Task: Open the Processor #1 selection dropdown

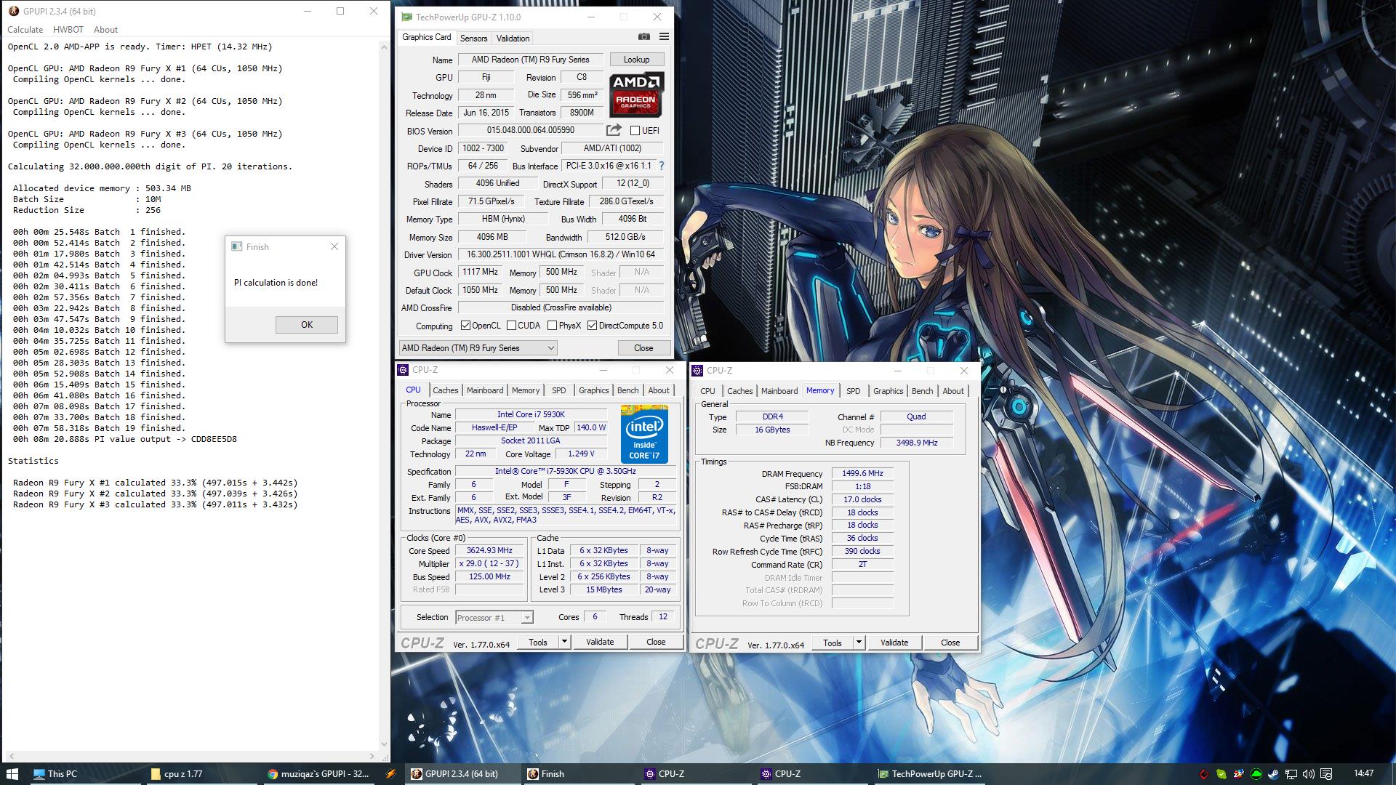Action: 494,618
